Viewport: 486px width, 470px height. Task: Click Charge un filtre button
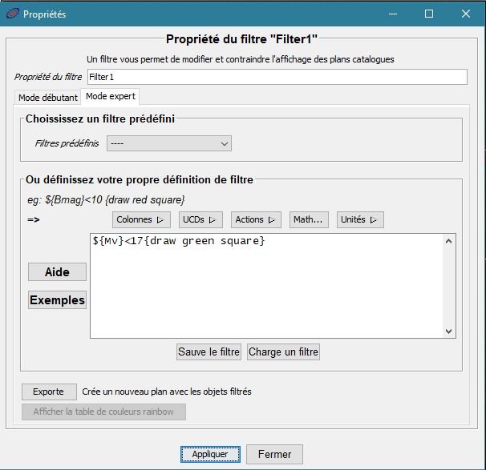pos(283,351)
